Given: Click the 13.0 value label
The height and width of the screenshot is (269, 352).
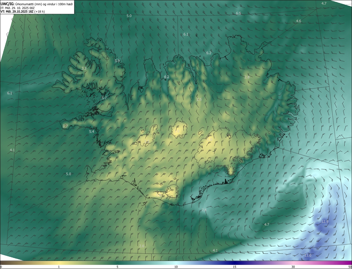Looking at the screenshot, I should pyautogui.click(x=308, y=256).
